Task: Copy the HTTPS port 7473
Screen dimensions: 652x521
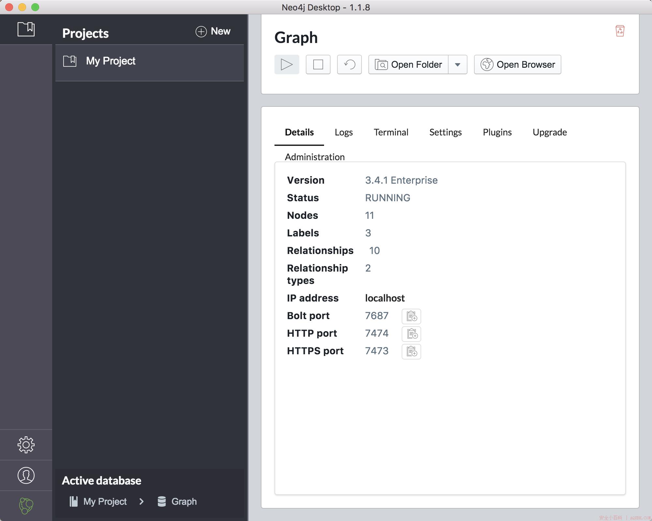Action: [411, 351]
